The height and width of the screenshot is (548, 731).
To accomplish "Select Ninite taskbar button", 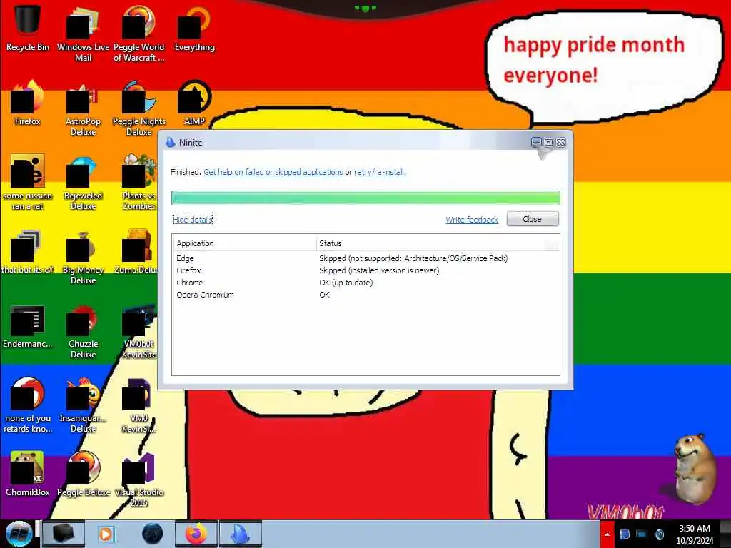I will click(240, 534).
